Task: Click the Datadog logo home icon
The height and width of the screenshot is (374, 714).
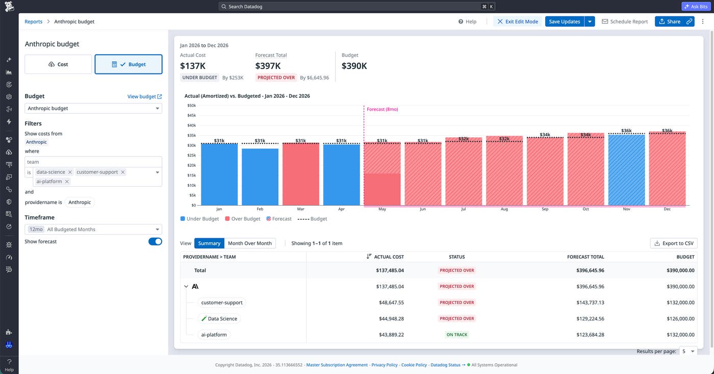Action: click(x=9, y=7)
